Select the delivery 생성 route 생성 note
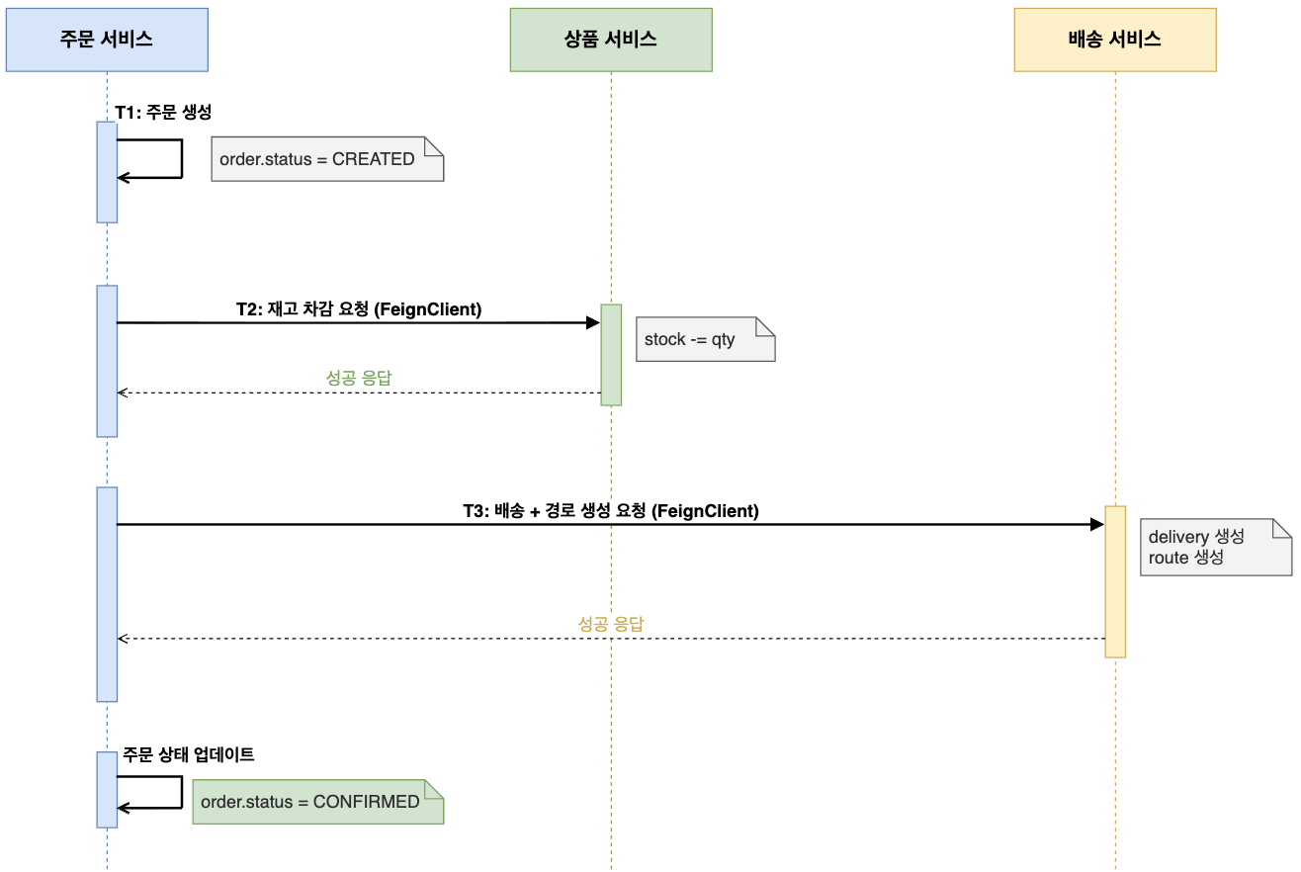1301x872 pixels. click(x=1215, y=547)
